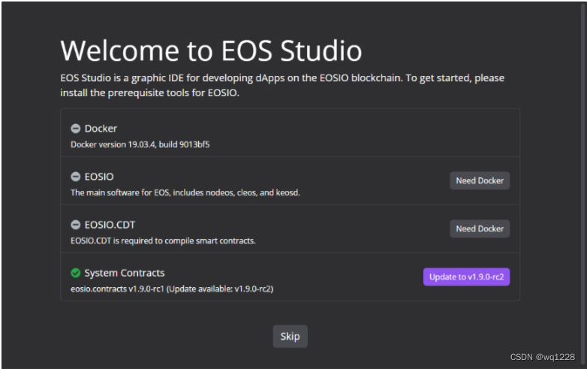Select the "Docker" row title
This screenshot has width=587, height=369.
click(x=101, y=129)
